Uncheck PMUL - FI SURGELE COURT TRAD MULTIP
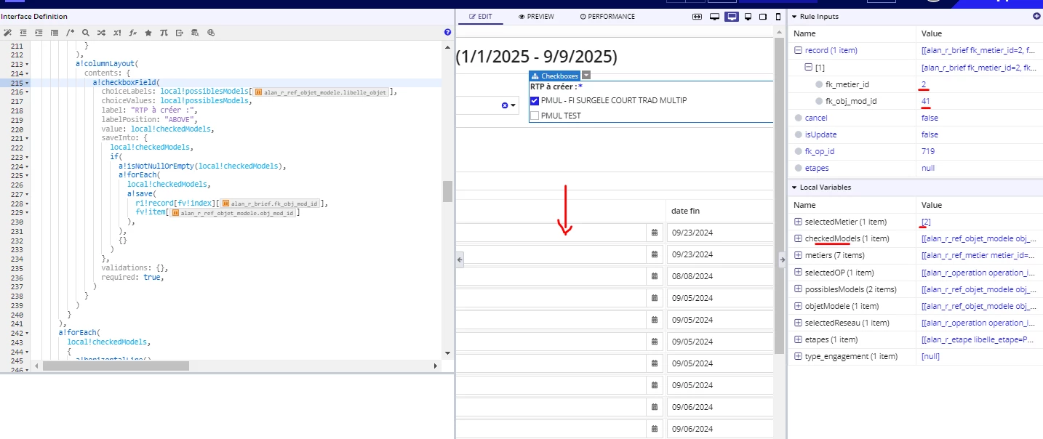This screenshot has width=1043, height=439. [535, 100]
